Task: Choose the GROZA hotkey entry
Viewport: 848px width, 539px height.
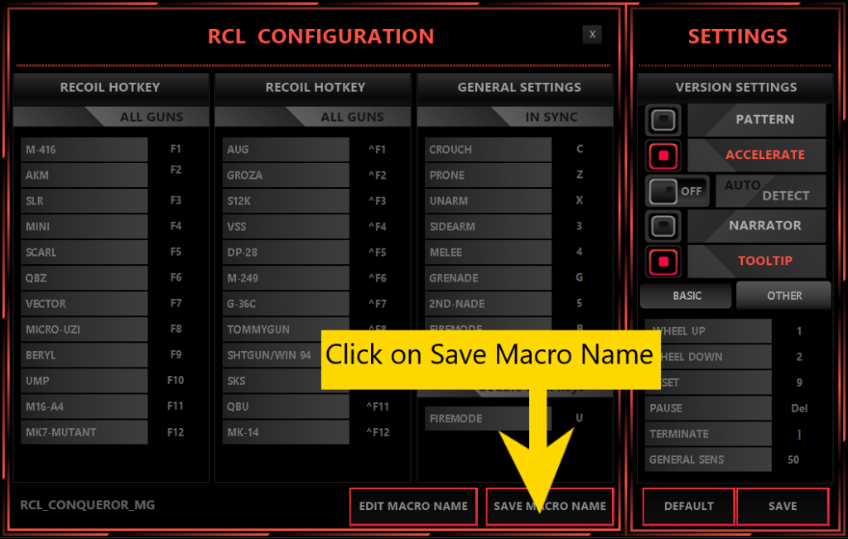Action: (x=286, y=176)
